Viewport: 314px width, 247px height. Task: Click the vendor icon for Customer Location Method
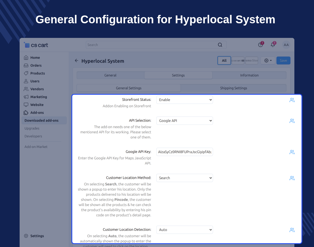tap(292, 178)
